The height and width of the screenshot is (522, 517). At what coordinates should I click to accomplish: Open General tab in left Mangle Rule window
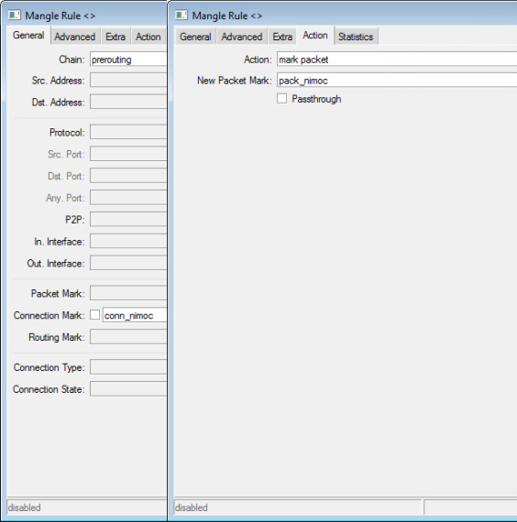click(x=28, y=36)
